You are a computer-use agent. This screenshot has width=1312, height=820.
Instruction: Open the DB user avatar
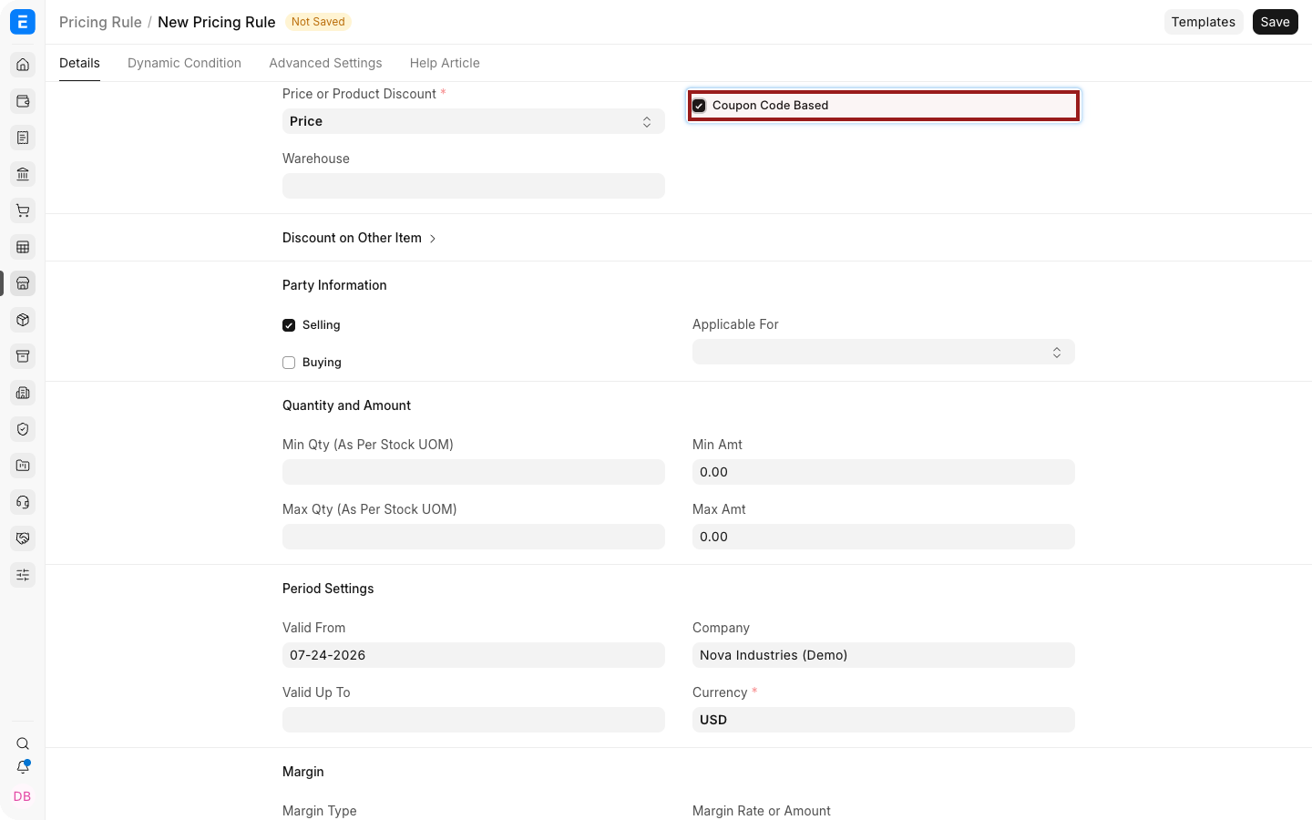click(23, 796)
